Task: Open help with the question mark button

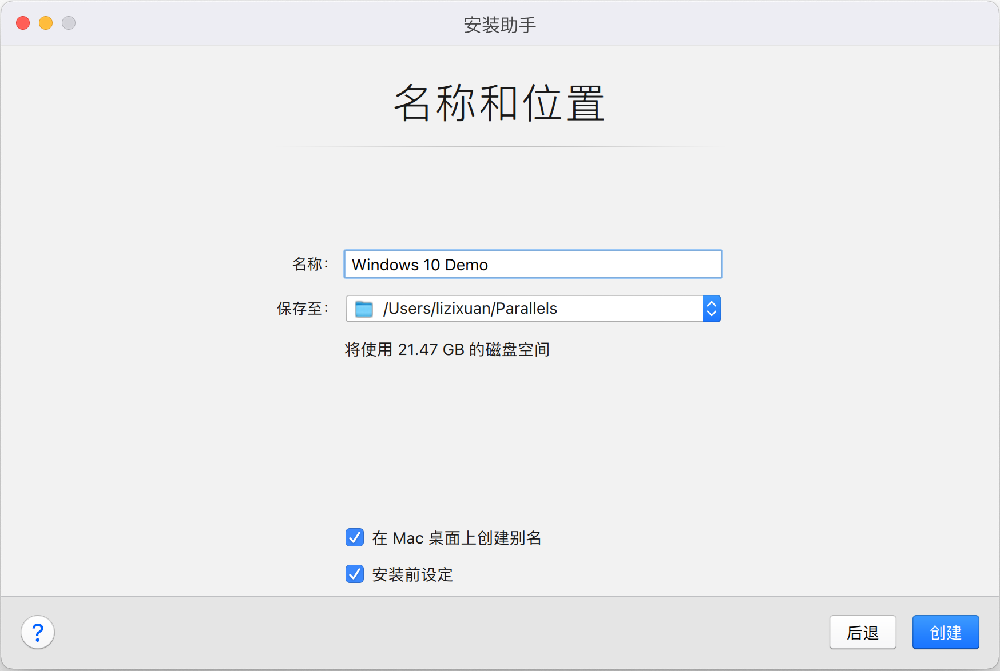Action: coord(38,632)
